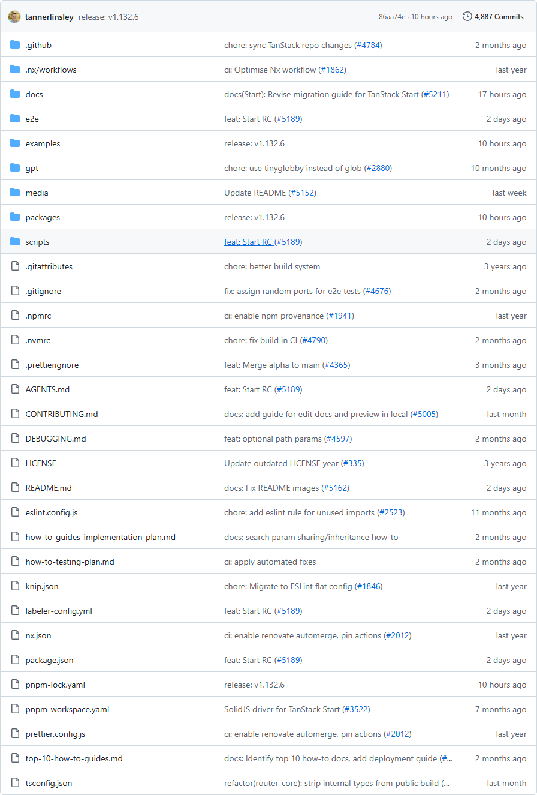Open pull request #5211 link

tap(435, 94)
